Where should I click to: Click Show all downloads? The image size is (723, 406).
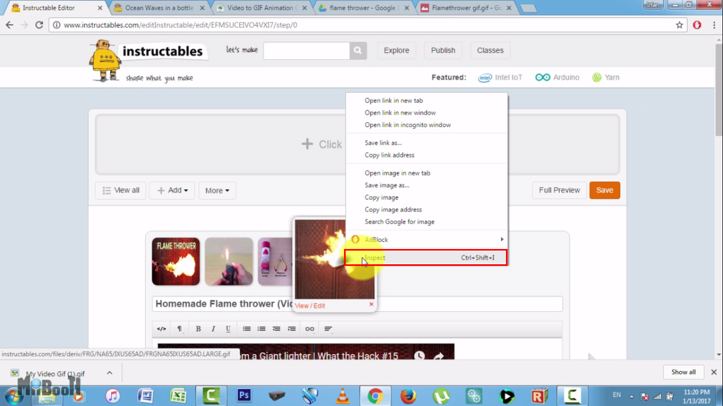(x=683, y=372)
